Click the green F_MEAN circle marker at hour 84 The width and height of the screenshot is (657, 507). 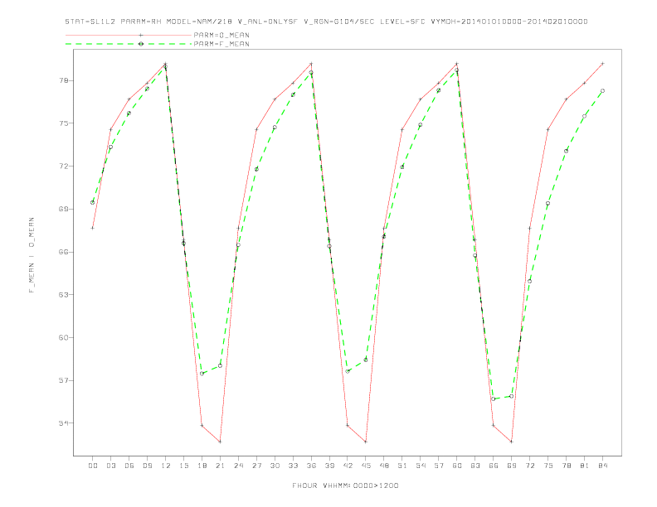[x=602, y=91]
